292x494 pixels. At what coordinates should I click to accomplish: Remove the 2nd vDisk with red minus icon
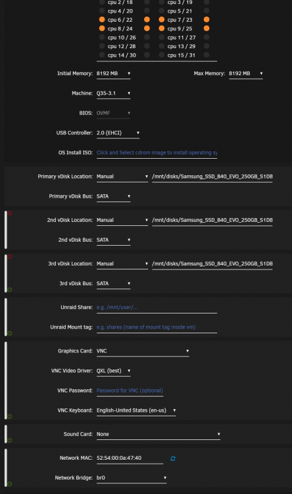(x=10, y=213)
